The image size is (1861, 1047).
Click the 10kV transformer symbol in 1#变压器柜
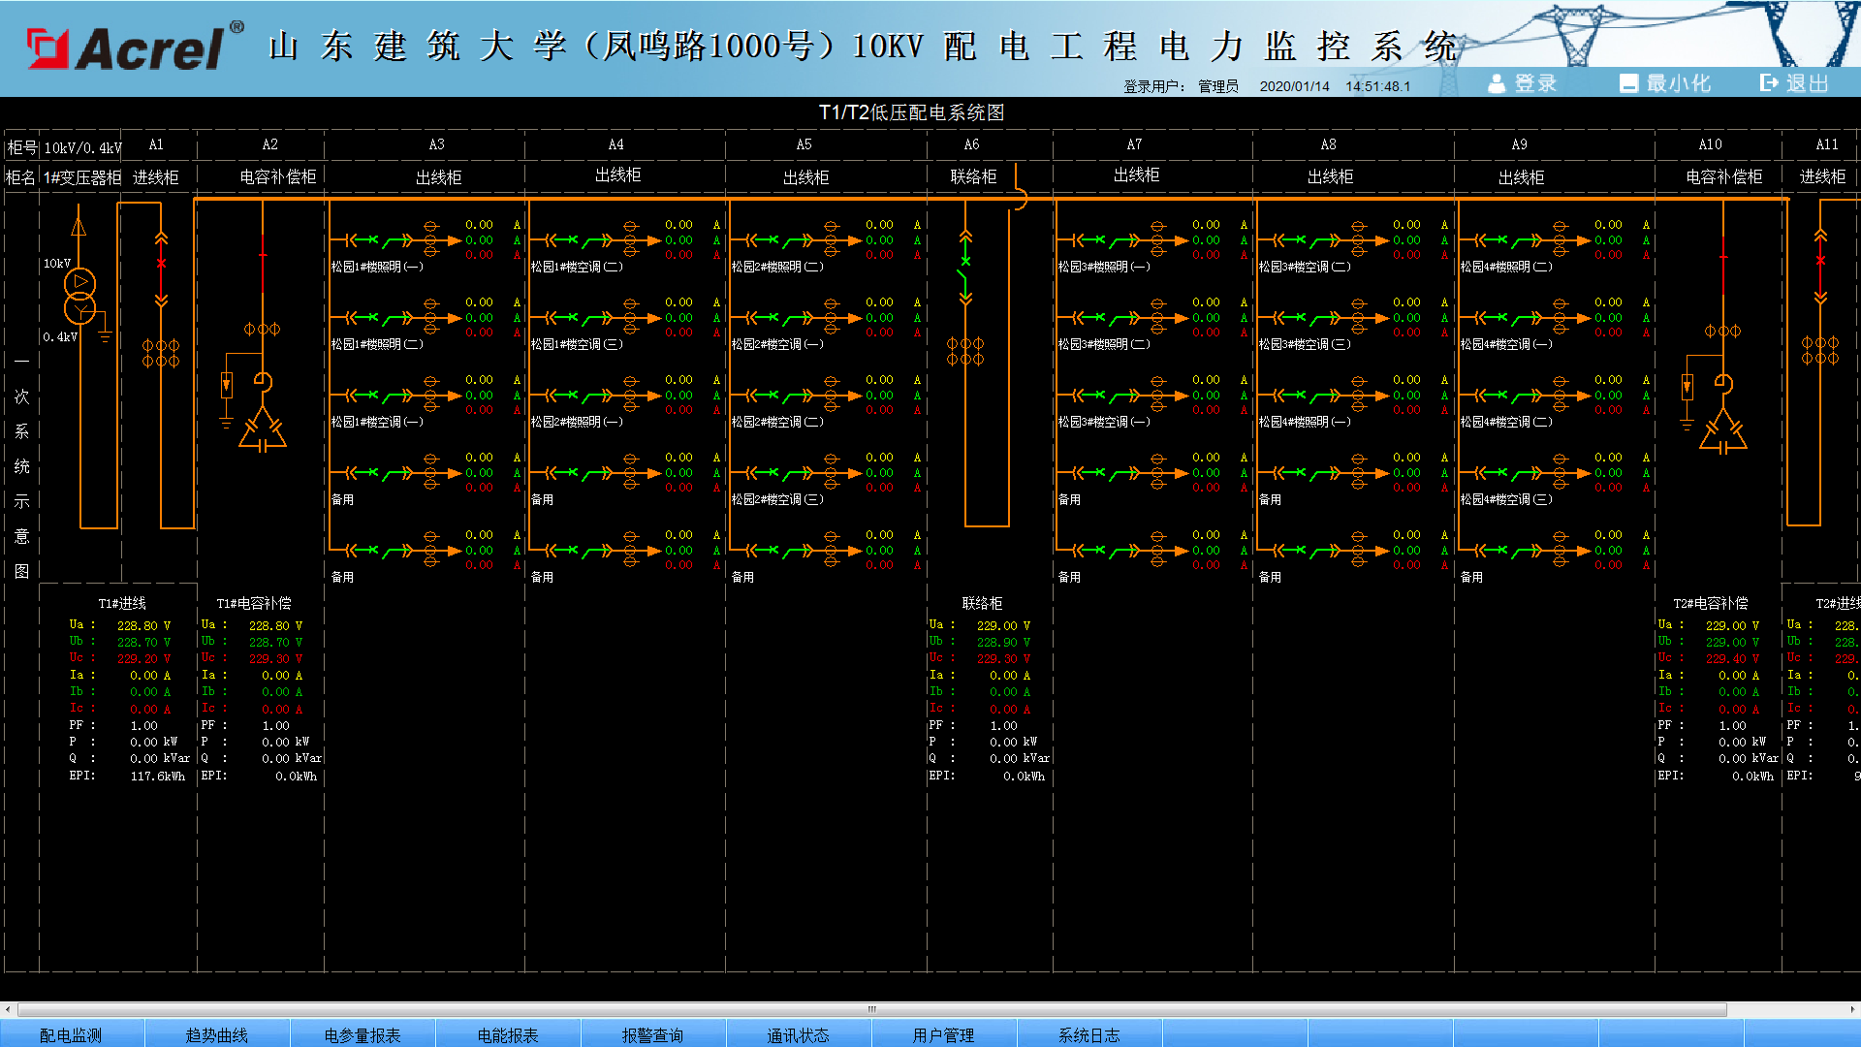coord(79,296)
